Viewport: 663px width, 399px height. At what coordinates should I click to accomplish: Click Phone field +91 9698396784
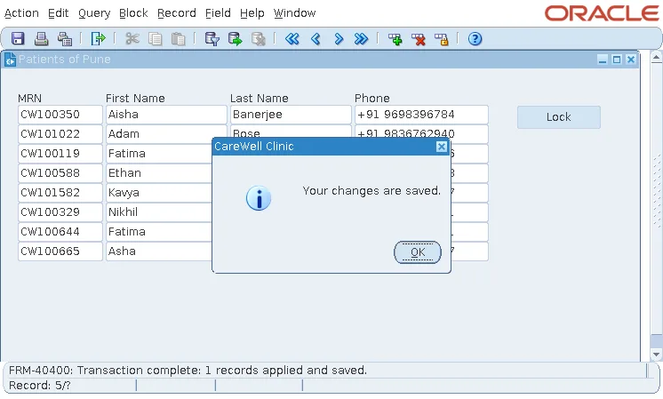point(421,115)
